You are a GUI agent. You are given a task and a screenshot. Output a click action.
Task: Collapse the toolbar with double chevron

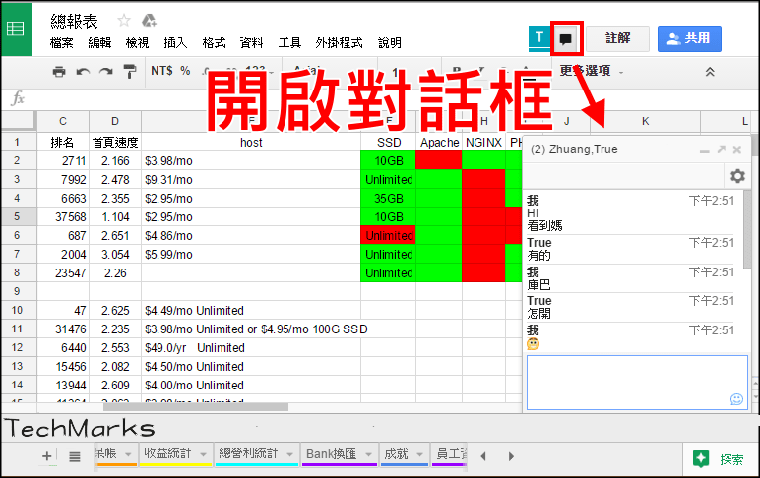[x=710, y=71]
